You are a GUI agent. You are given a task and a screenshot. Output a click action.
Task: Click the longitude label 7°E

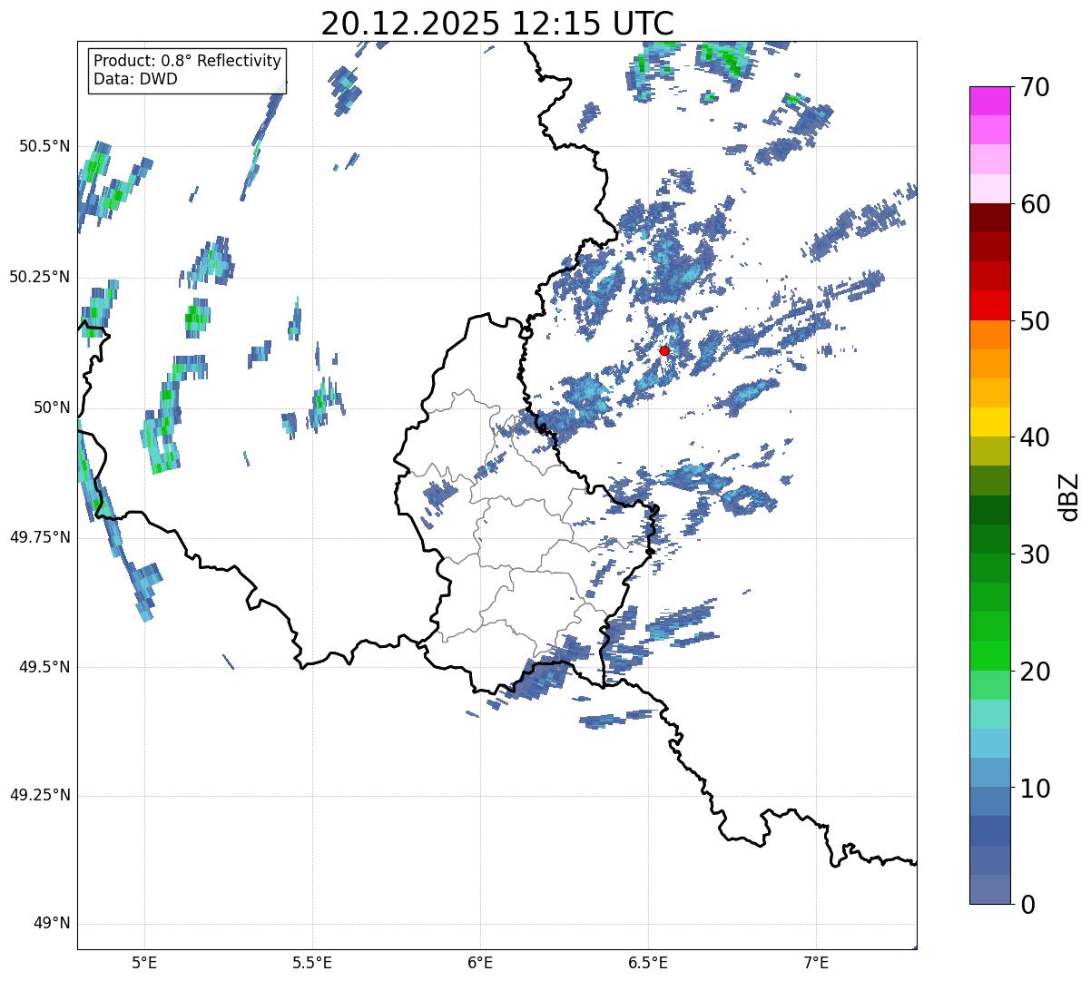coord(816,963)
